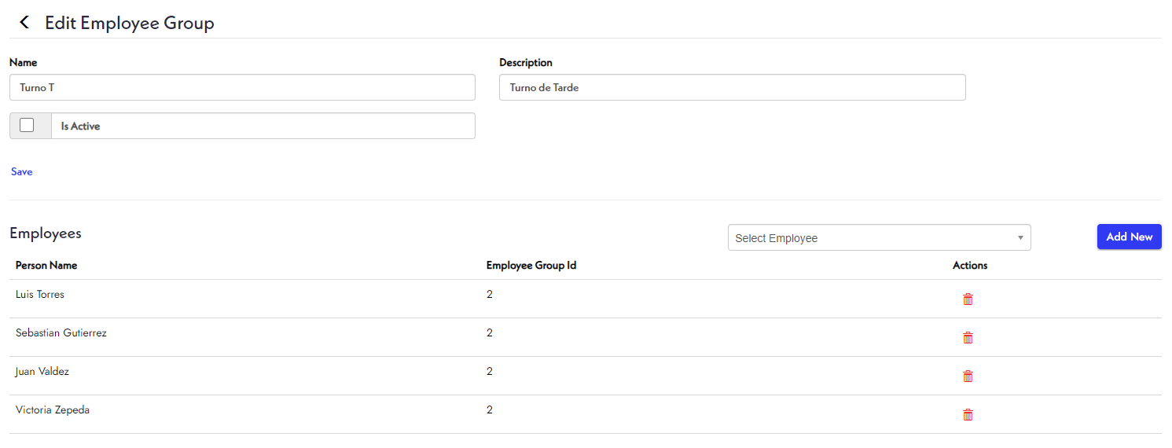Click the Actions column header
Viewport: 1172px width, 448px height.
(970, 266)
